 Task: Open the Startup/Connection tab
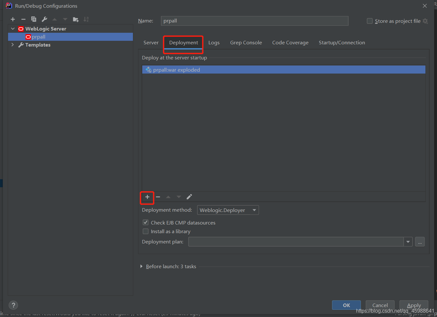click(x=342, y=43)
